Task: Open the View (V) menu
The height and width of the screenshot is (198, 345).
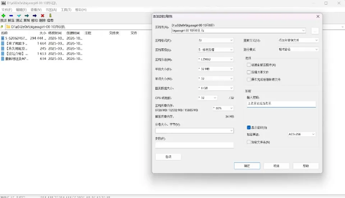Action: click(x=36, y=10)
